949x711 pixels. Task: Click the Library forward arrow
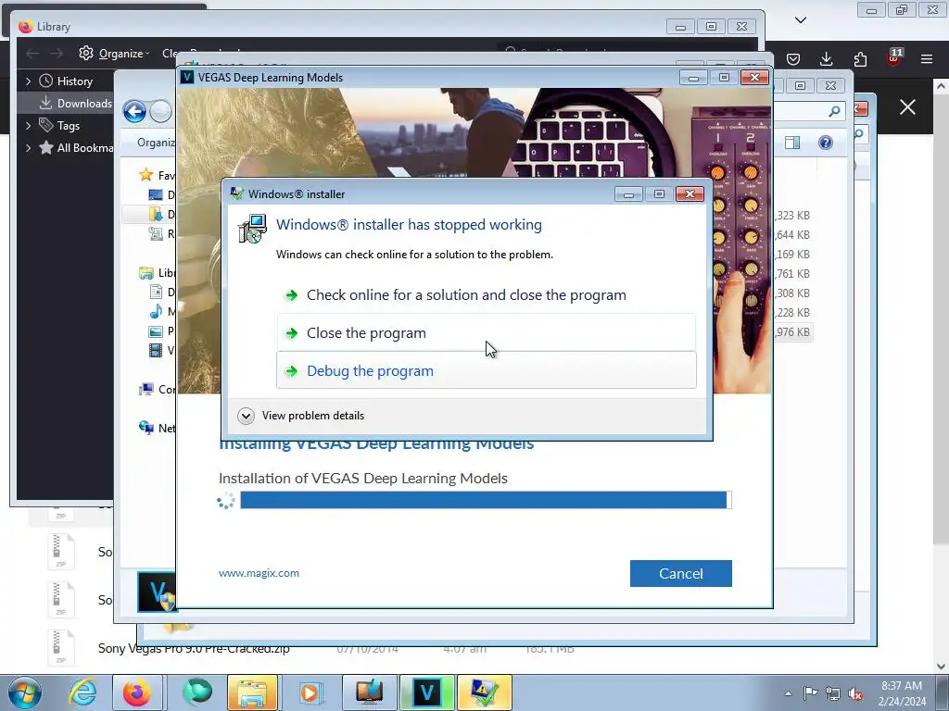[x=57, y=53]
